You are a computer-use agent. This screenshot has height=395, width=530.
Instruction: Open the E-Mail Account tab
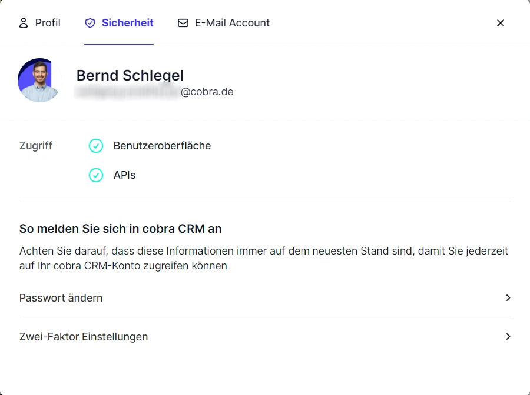pos(224,22)
